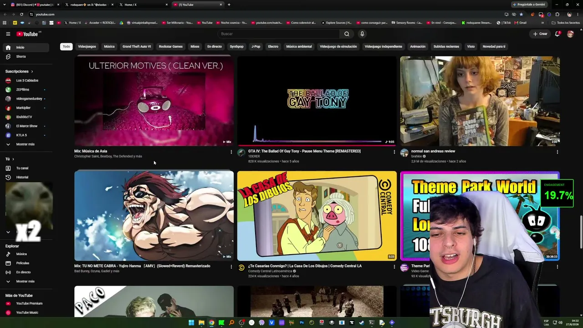The width and height of the screenshot is (583, 328).
Task: Open a new browser tab
Action: pyautogui.click(x=229, y=5)
